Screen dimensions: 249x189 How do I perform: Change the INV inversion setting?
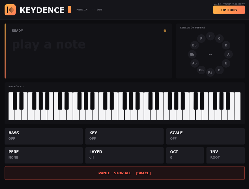coord(225,155)
